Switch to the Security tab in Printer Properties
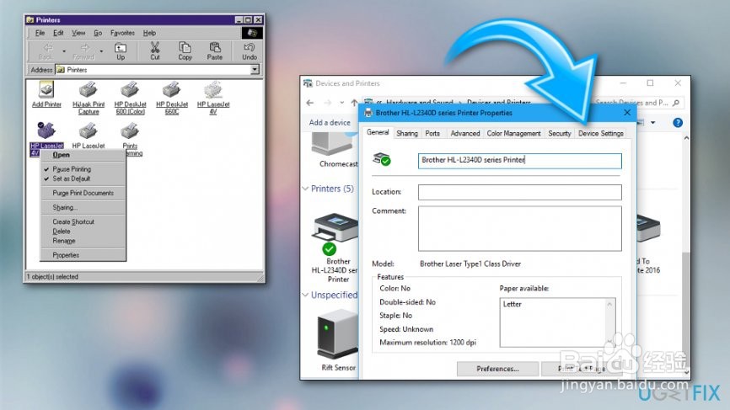 pos(560,133)
